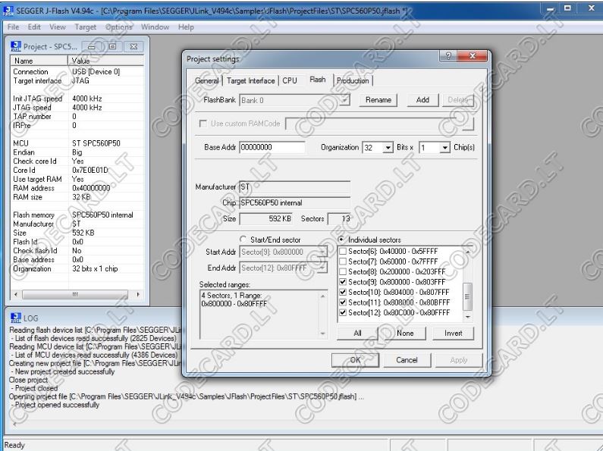
Task: Click the sector list scrollbar thumb
Action: 467,296
